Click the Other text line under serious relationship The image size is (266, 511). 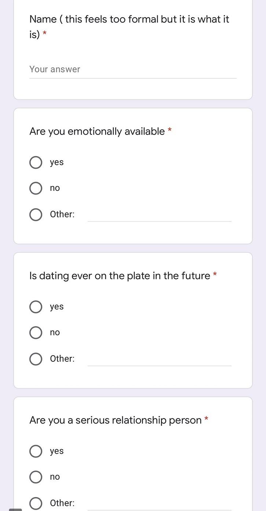pyautogui.click(x=160, y=508)
